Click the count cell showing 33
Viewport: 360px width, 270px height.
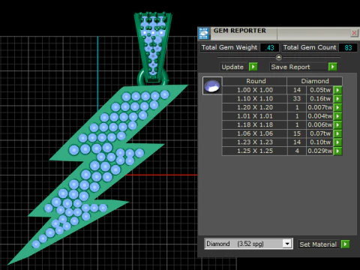click(297, 99)
